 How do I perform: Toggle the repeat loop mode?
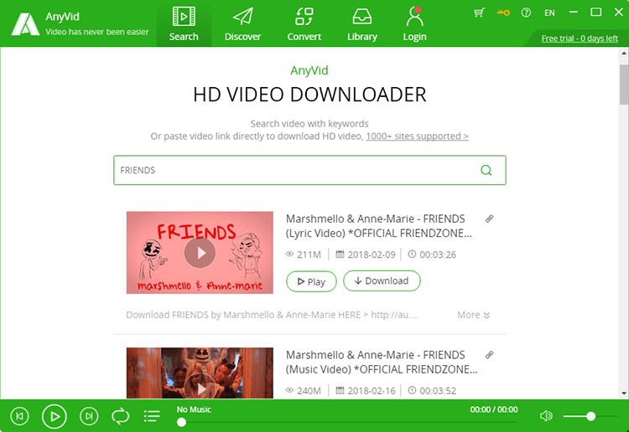(120, 416)
